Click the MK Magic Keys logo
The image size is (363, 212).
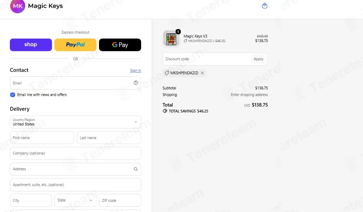coord(37,6)
